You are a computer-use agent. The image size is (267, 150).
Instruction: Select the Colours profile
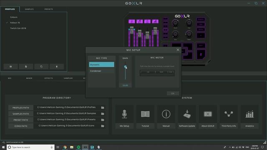point(14,17)
